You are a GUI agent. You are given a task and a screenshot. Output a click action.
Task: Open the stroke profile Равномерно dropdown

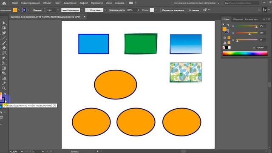pos(82,10)
